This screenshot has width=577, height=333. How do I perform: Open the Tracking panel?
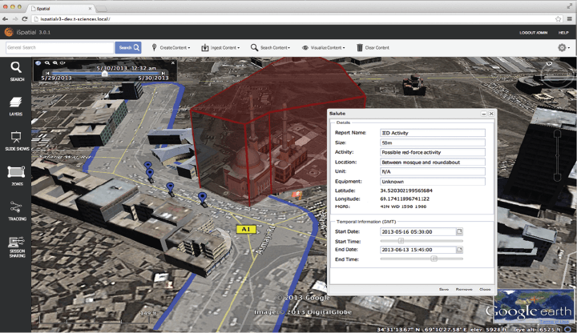(16, 209)
